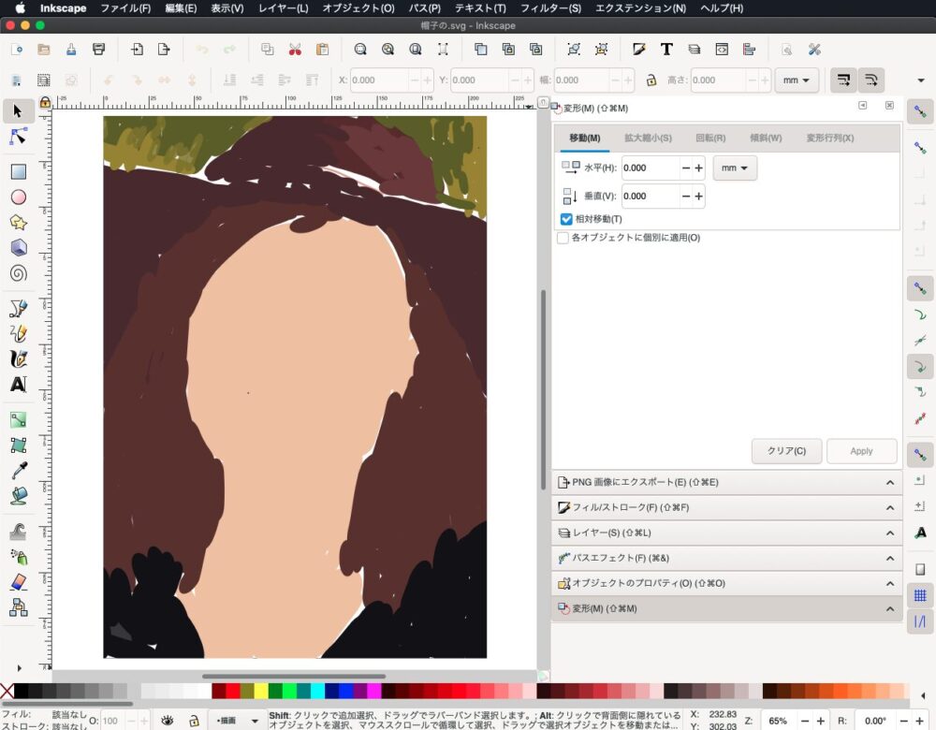Open the Text and Font dialog icon
The height and width of the screenshot is (730, 936).
tap(666, 50)
